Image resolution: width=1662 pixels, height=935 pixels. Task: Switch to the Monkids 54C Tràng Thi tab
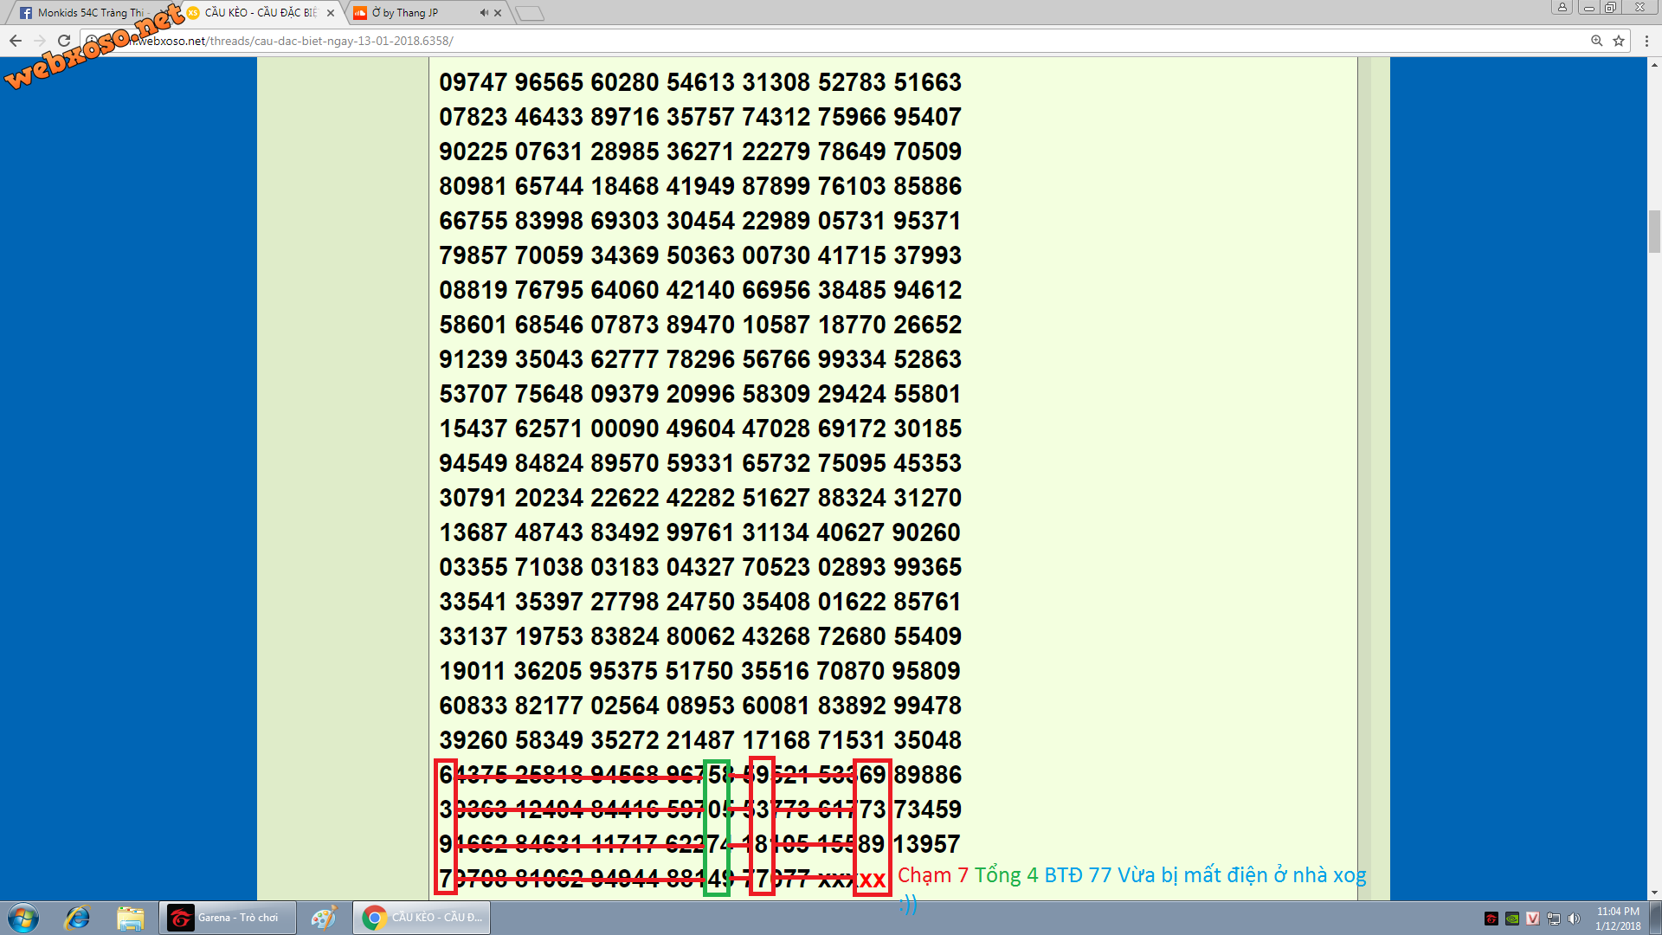[87, 13]
